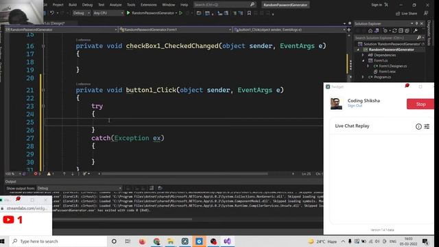Click Pending Changes Filter icon in Solution Explorer
The image size is (439, 247).
(x=385, y=31)
